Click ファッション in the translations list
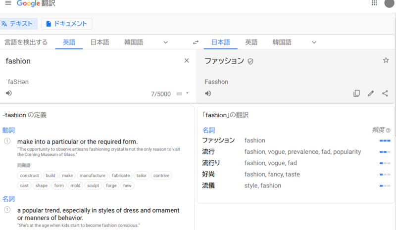 (x=218, y=140)
